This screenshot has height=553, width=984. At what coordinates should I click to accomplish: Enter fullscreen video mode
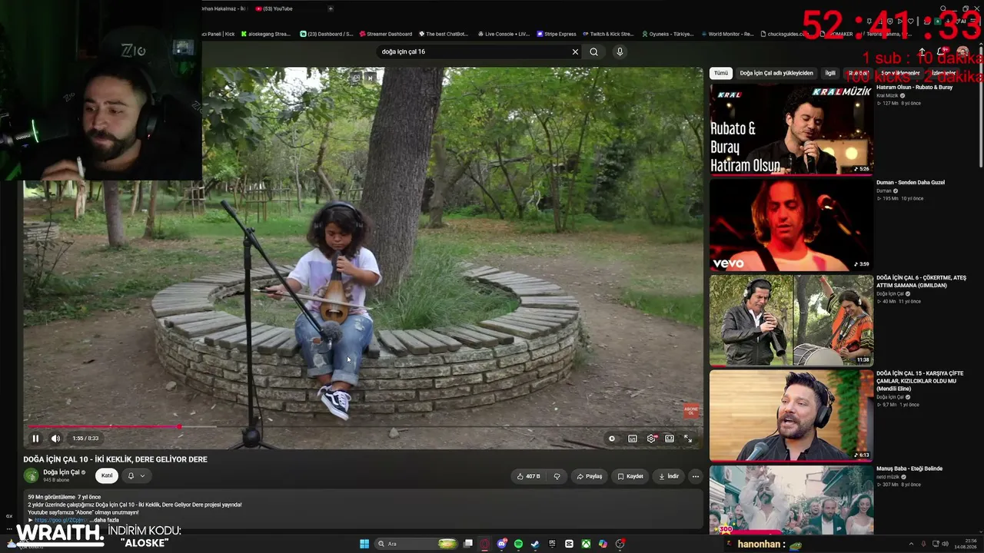pos(688,439)
